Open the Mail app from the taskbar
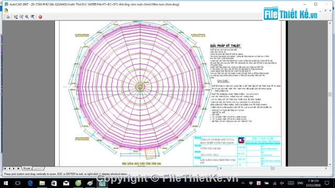This screenshot has height=188, width=335. click(x=66, y=183)
